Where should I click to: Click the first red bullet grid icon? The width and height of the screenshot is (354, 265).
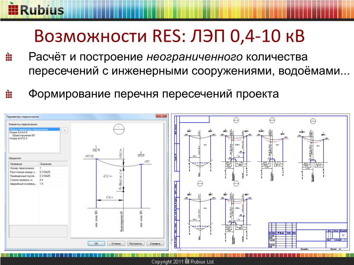(9, 57)
